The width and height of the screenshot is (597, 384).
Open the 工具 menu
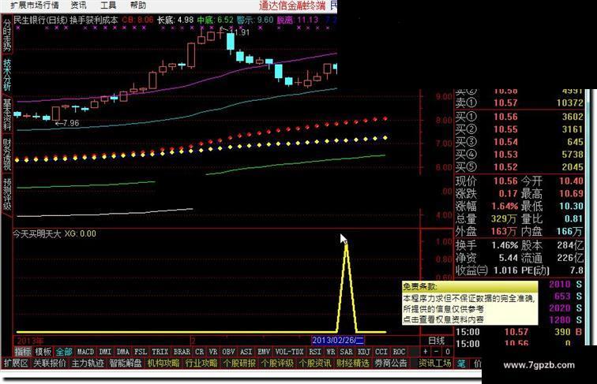pyautogui.click(x=108, y=5)
